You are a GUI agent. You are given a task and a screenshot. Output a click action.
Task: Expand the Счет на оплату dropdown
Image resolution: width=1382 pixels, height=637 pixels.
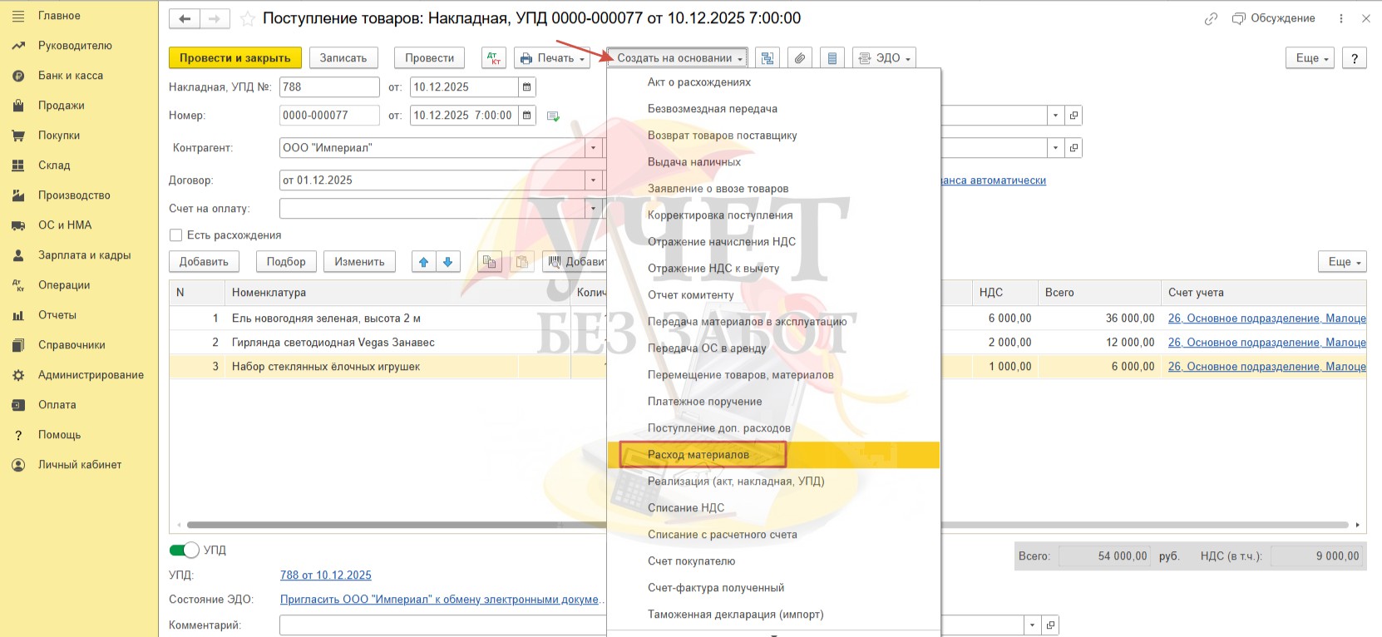pyautogui.click(x=594, y=209)
